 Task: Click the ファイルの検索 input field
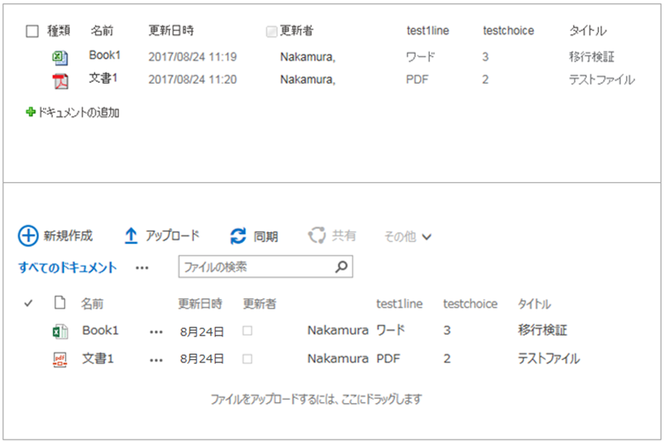(x=254, y=266)
